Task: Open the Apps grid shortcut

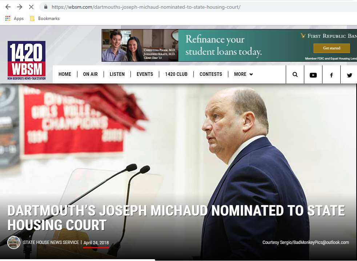Action: click(14, 19)
